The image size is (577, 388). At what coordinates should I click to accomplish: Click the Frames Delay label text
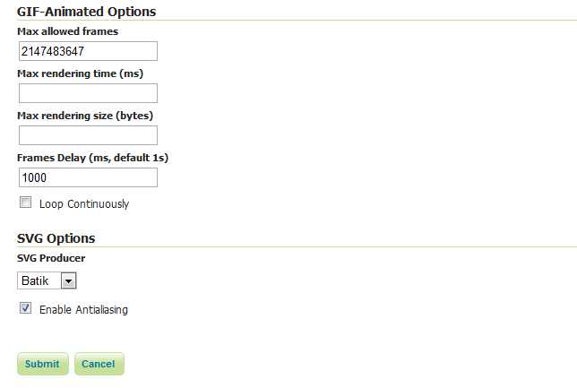click(x=92, y=158)
